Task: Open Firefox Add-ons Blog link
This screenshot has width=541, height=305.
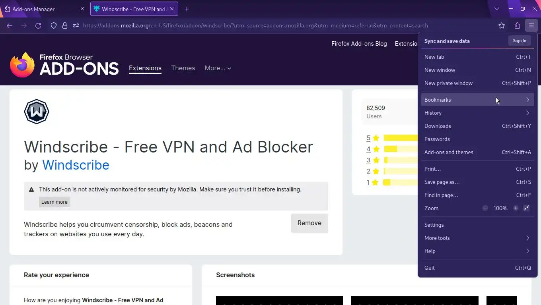Action: (359, 44)
